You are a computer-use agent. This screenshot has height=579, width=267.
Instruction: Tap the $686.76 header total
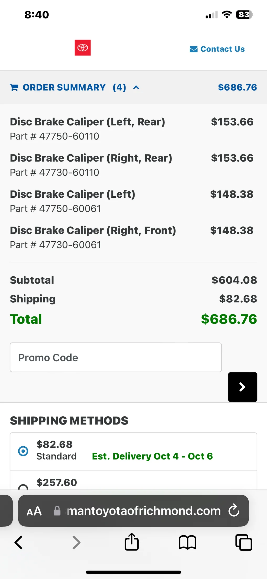237,87
